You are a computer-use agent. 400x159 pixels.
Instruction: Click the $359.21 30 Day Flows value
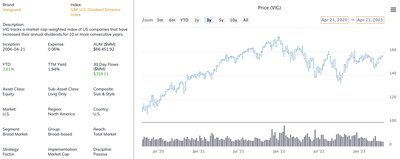101,74
